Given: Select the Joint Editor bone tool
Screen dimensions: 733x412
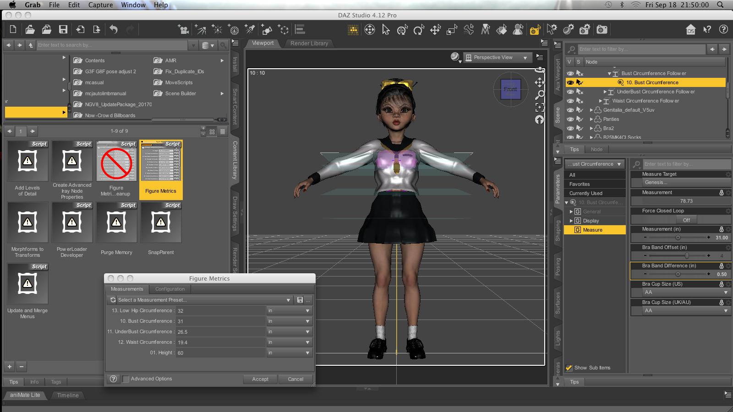Looking at the screenshot, I should click(x=469, y=30).
